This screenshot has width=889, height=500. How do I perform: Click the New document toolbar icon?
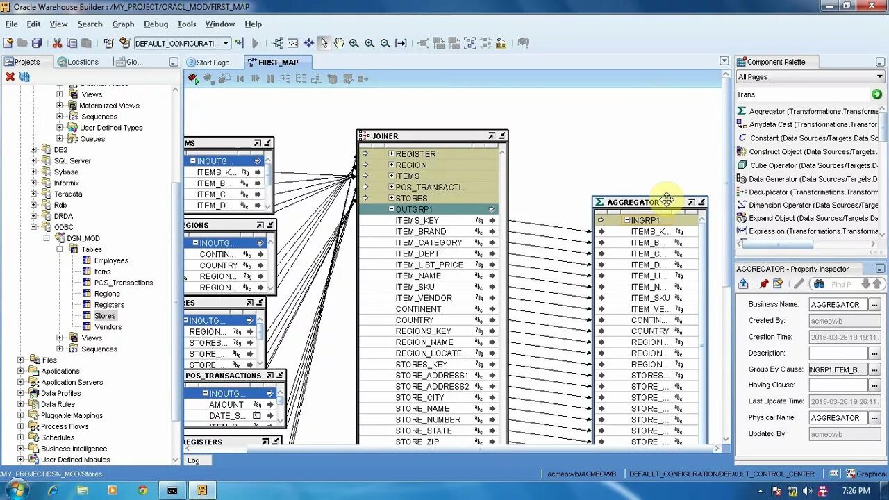coord(8,43)
